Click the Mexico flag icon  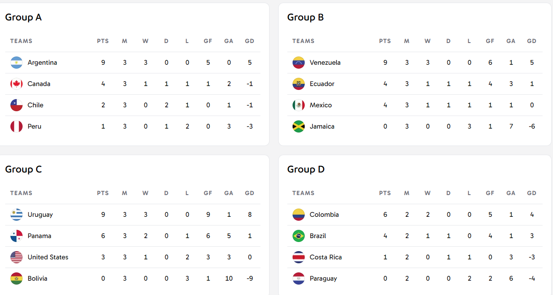point(299,105)
